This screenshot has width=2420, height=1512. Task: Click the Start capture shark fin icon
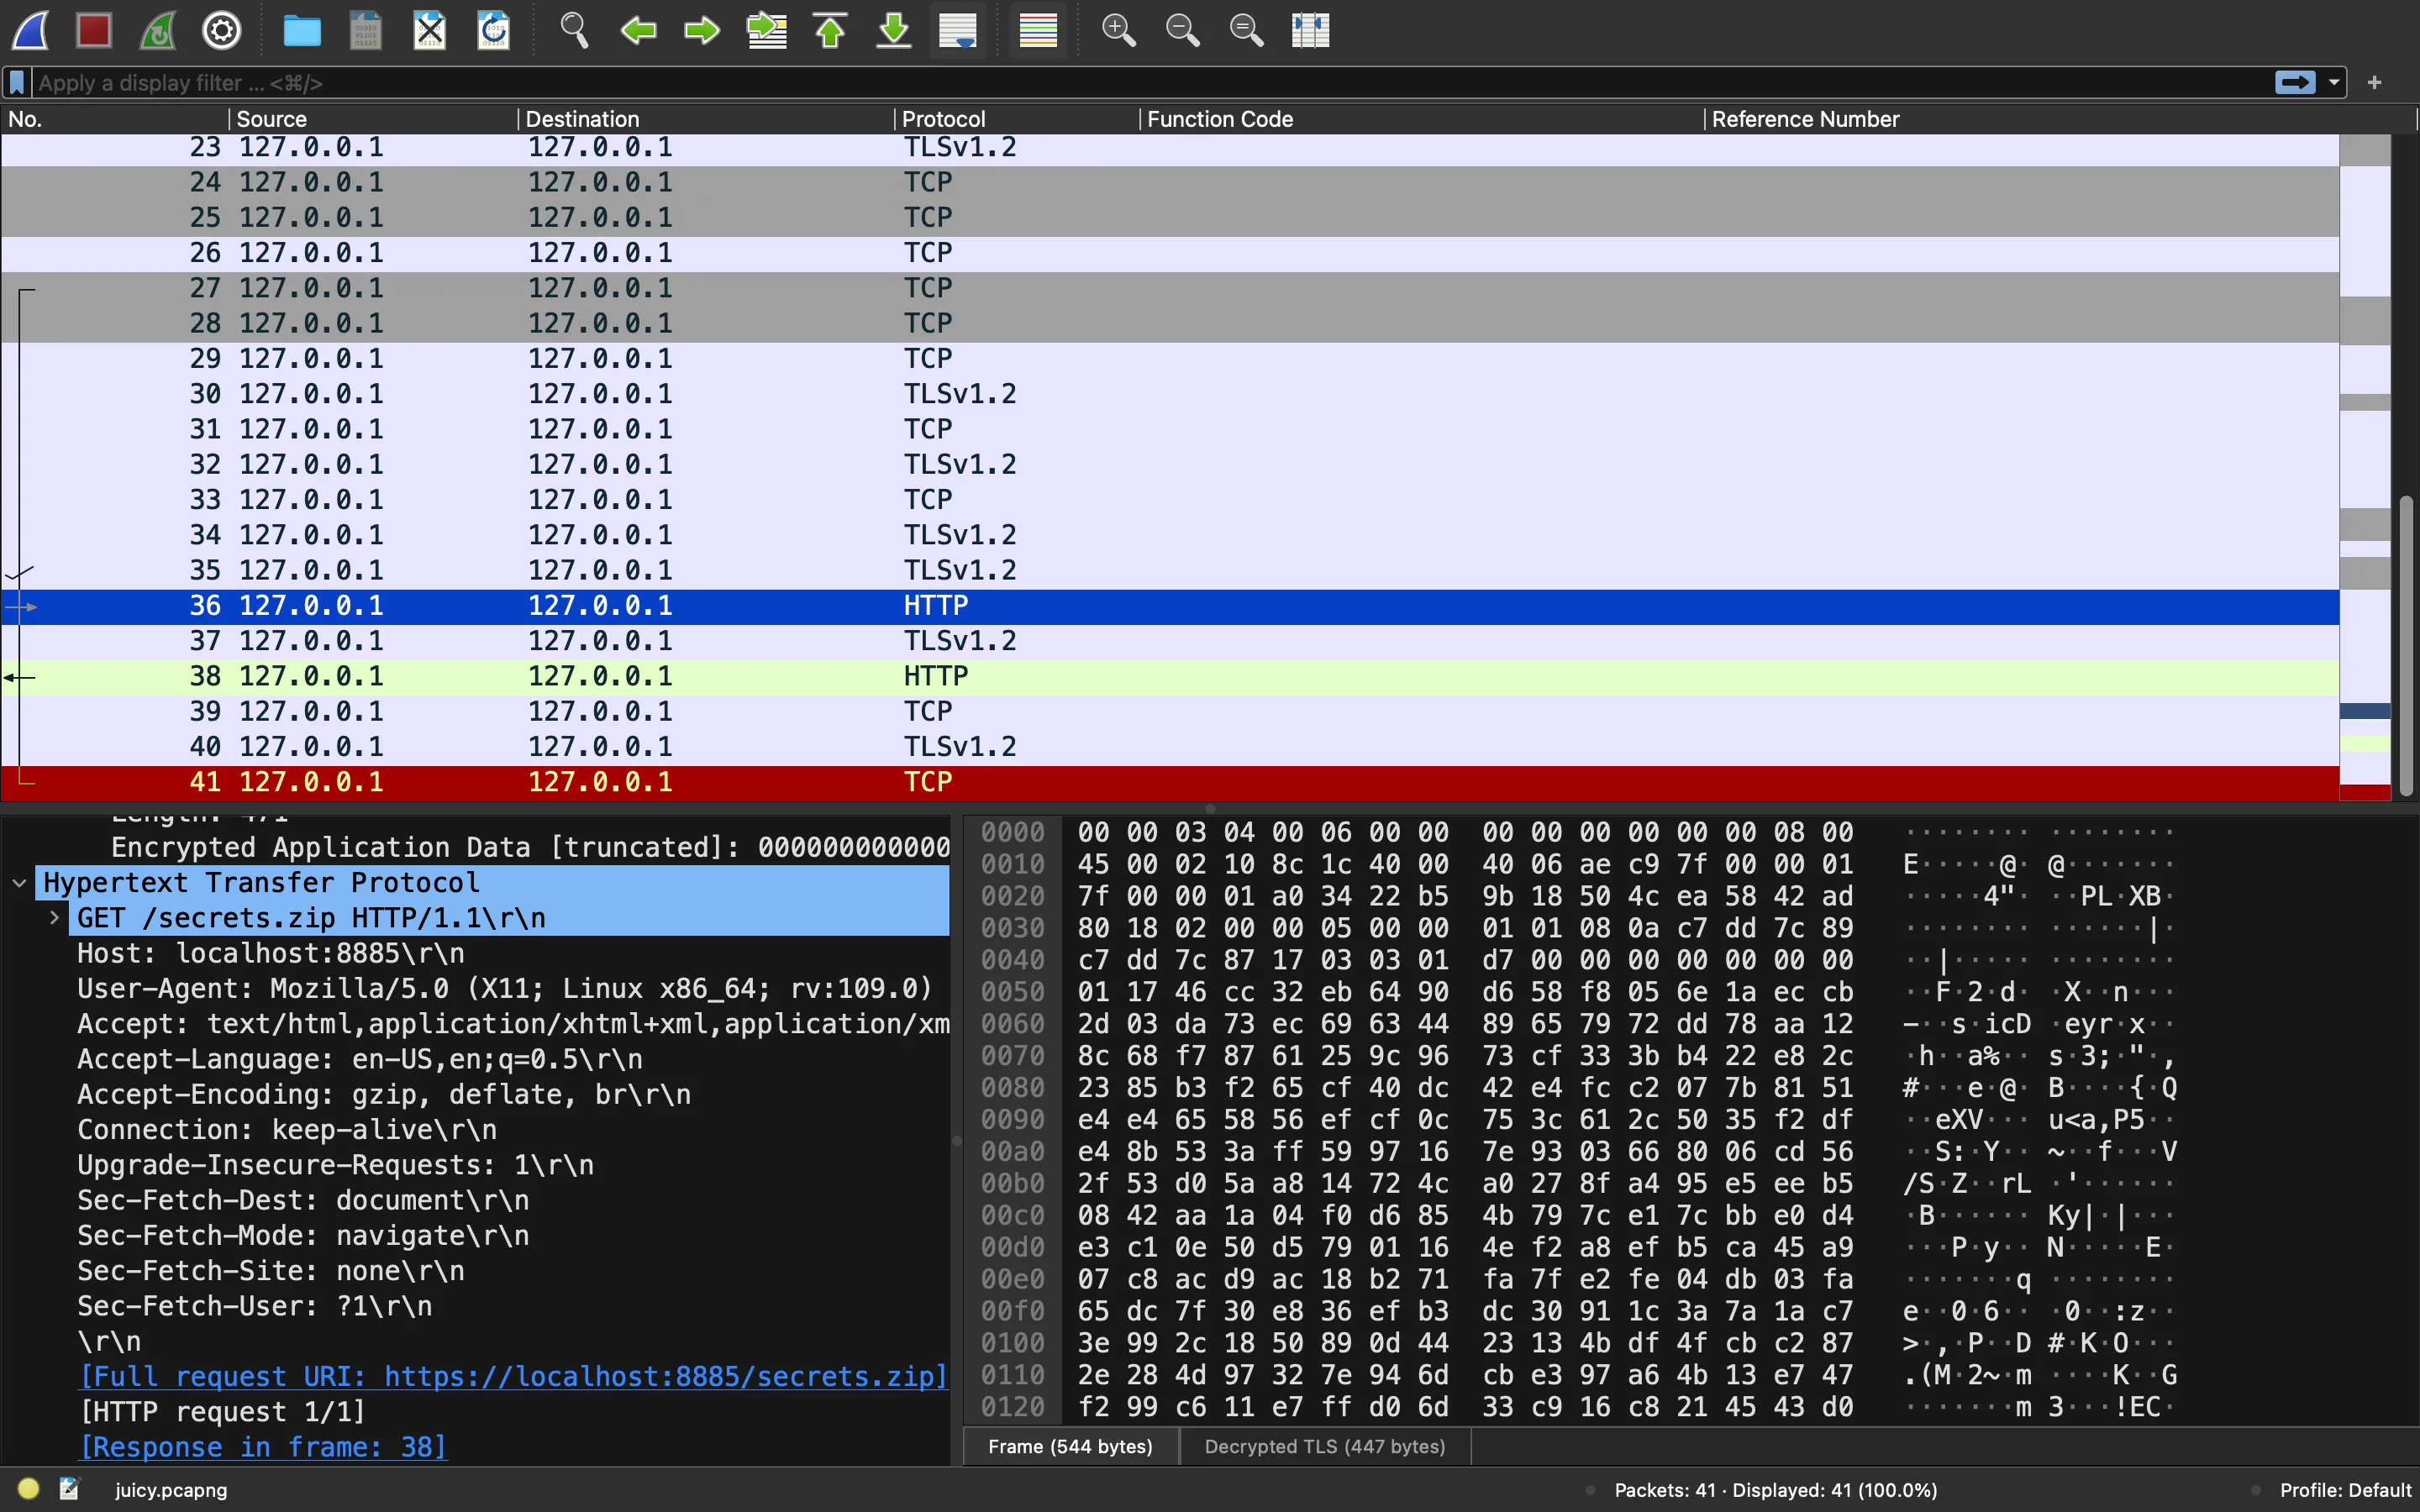point(30,30)
